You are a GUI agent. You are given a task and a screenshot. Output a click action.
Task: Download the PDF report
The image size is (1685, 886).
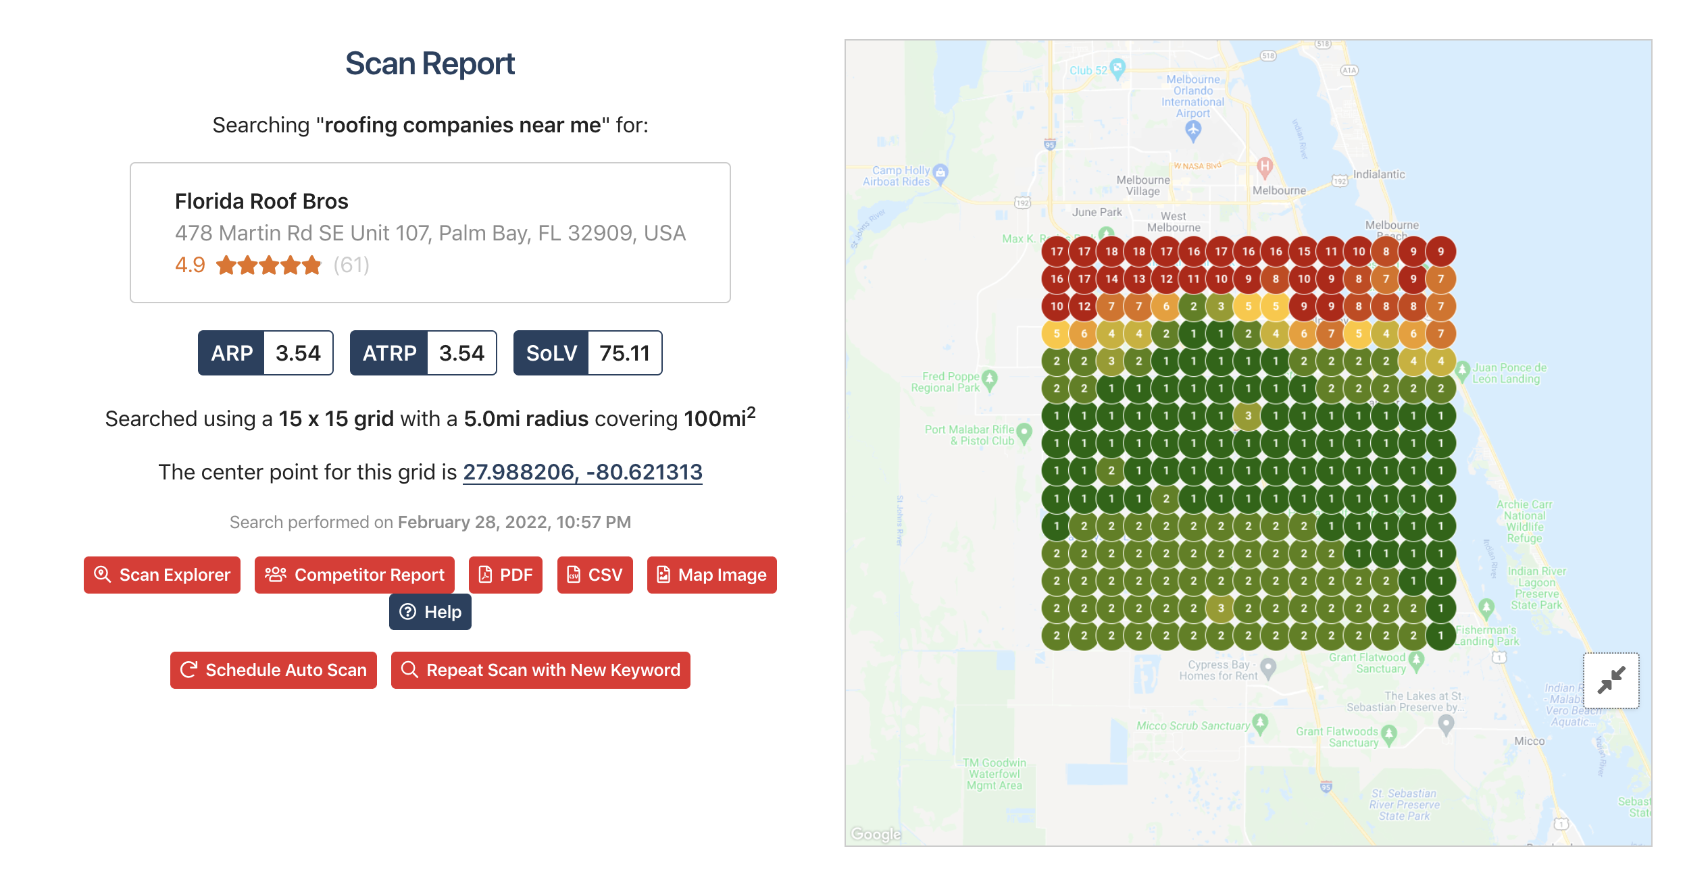click(505, 575)
